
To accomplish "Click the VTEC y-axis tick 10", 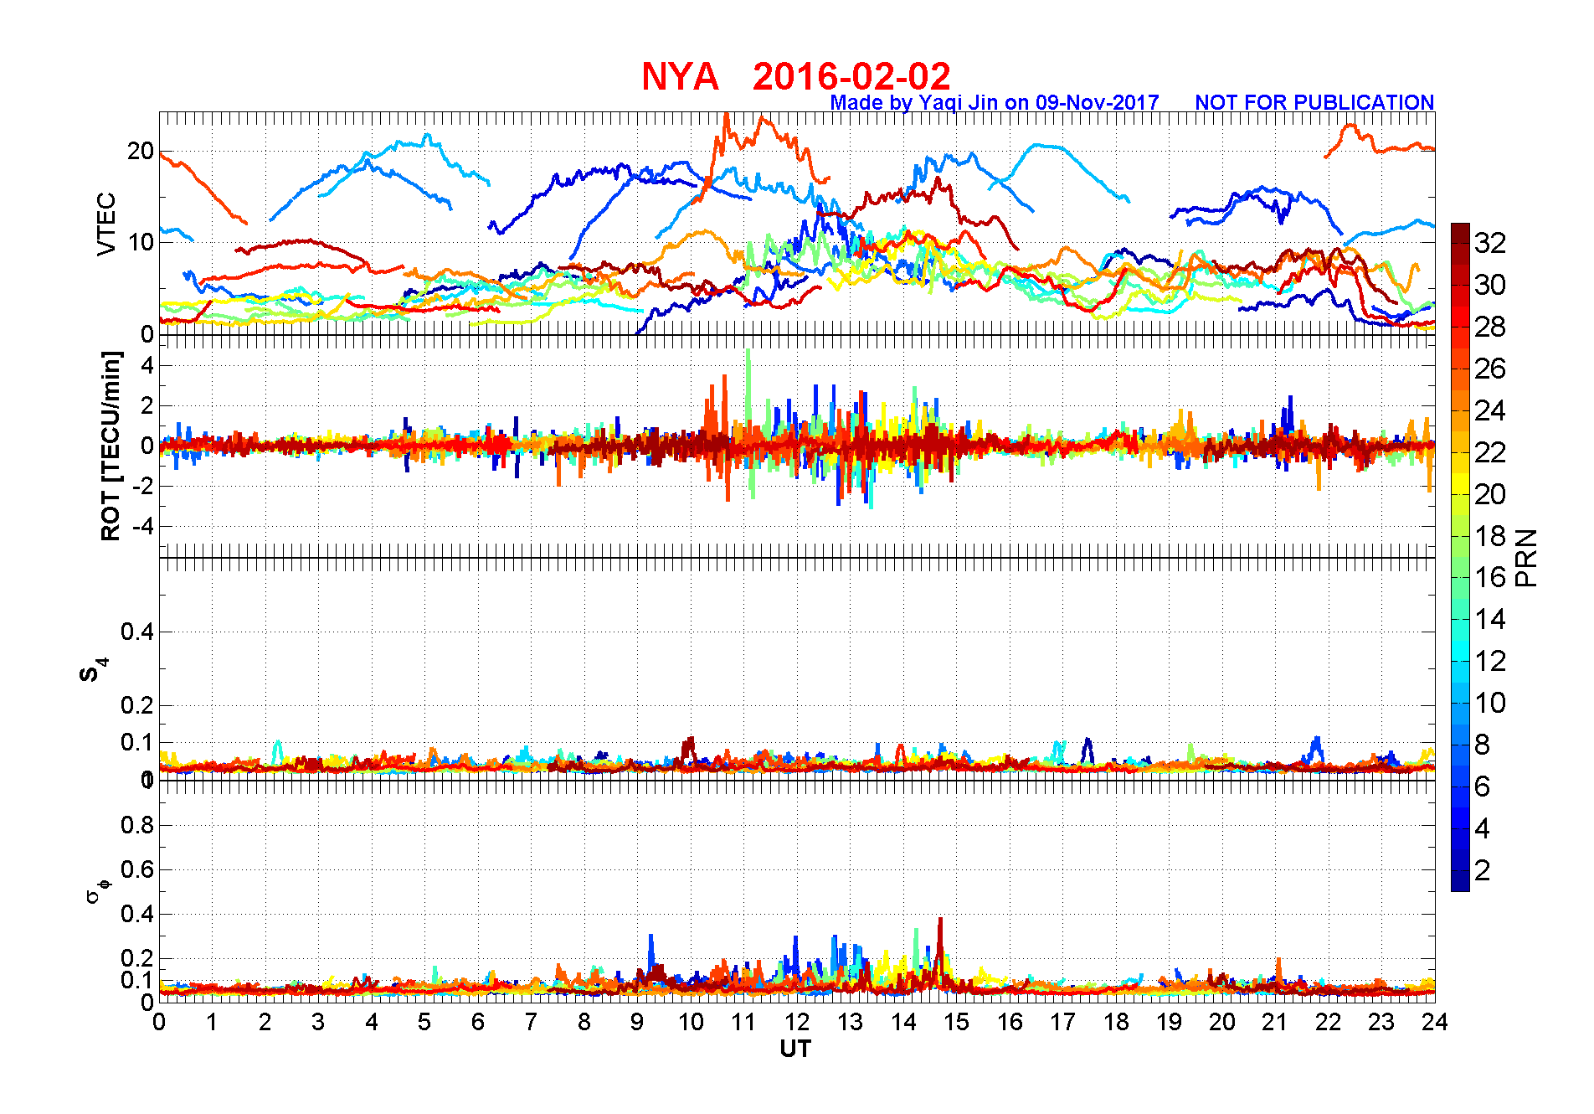I will [140, 243].
